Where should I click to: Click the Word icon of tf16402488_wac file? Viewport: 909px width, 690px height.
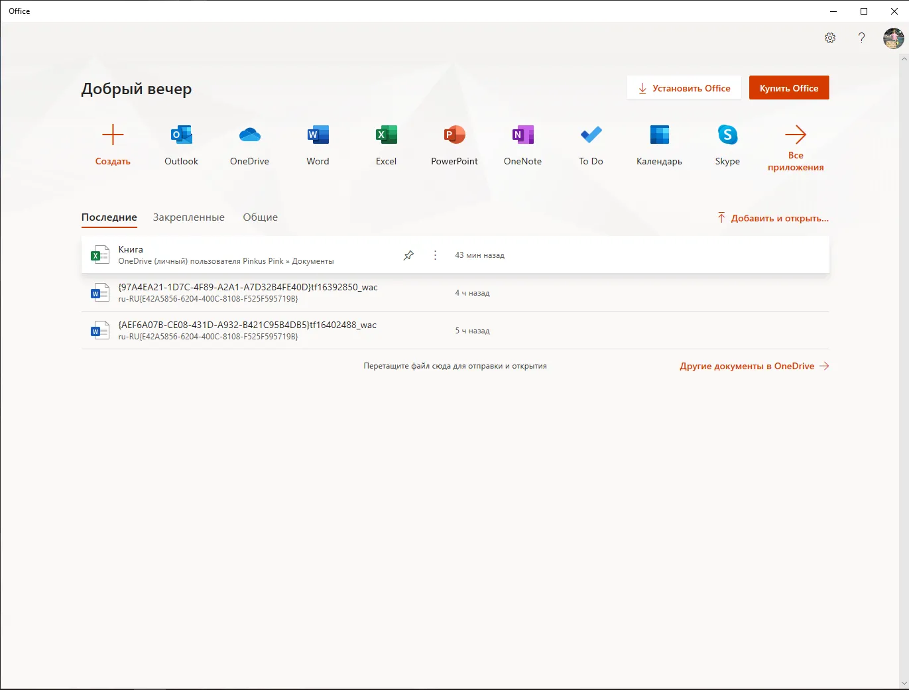pos(99,331)
